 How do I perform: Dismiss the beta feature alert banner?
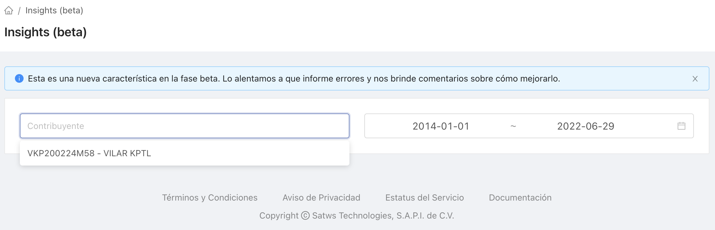pyautogui.click(x=695, y=79)
